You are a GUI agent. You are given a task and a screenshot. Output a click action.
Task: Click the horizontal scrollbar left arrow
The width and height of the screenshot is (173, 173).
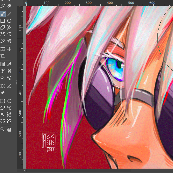25,170
